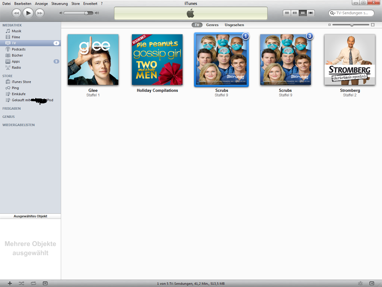Image resolution: width=382 pixels, height=287 pixels.
Task: Click the Filme filmstrip icon in sidebar
Action: click(8, 37)
